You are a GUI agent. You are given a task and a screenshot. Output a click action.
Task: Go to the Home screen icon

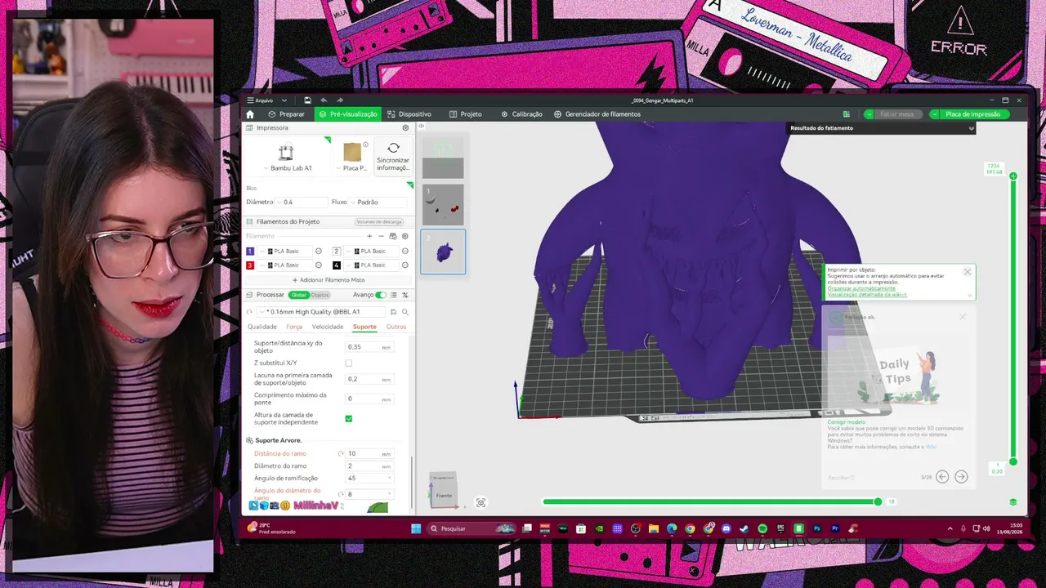(250, 114)
